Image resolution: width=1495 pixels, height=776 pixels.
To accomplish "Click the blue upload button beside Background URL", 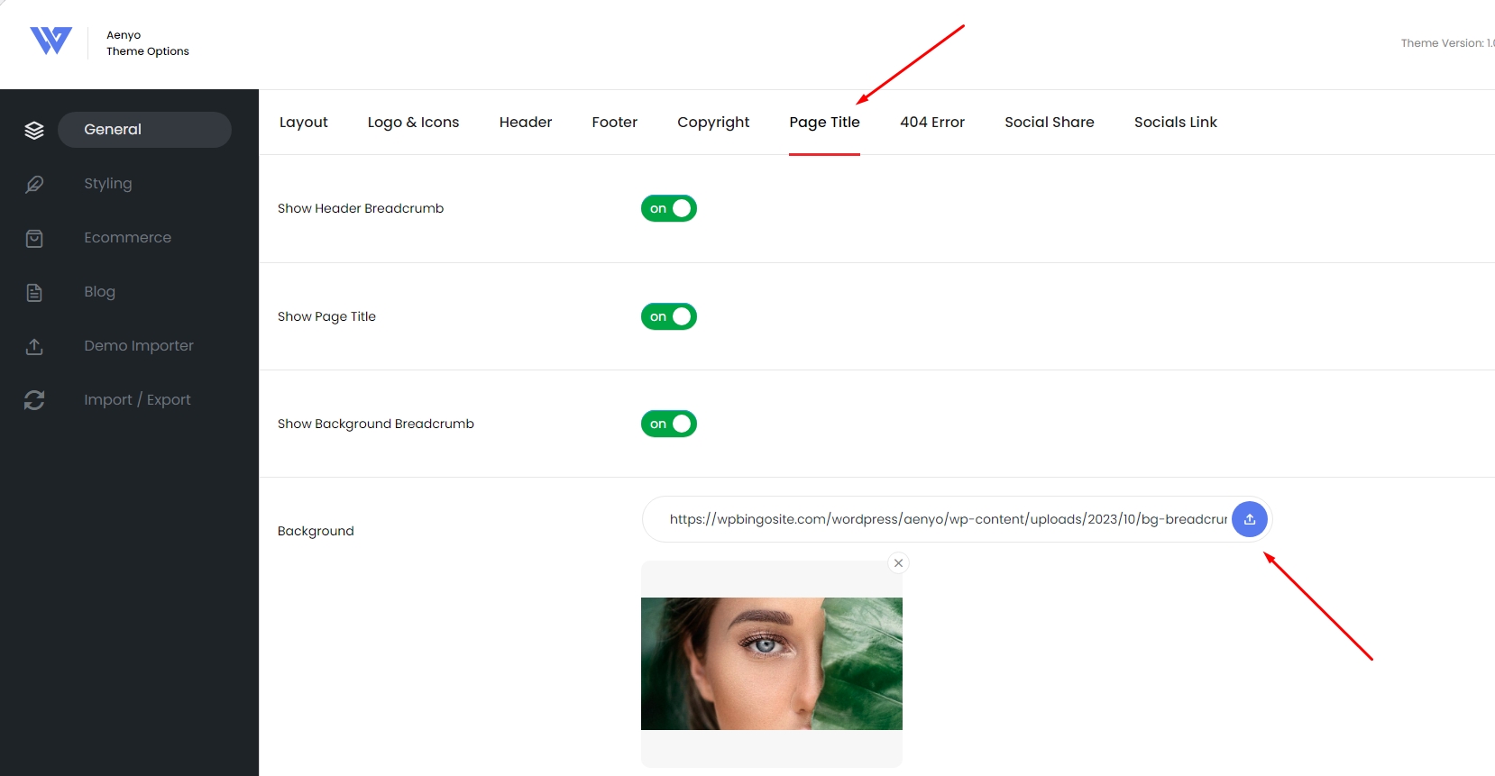I will point(1250,519).
